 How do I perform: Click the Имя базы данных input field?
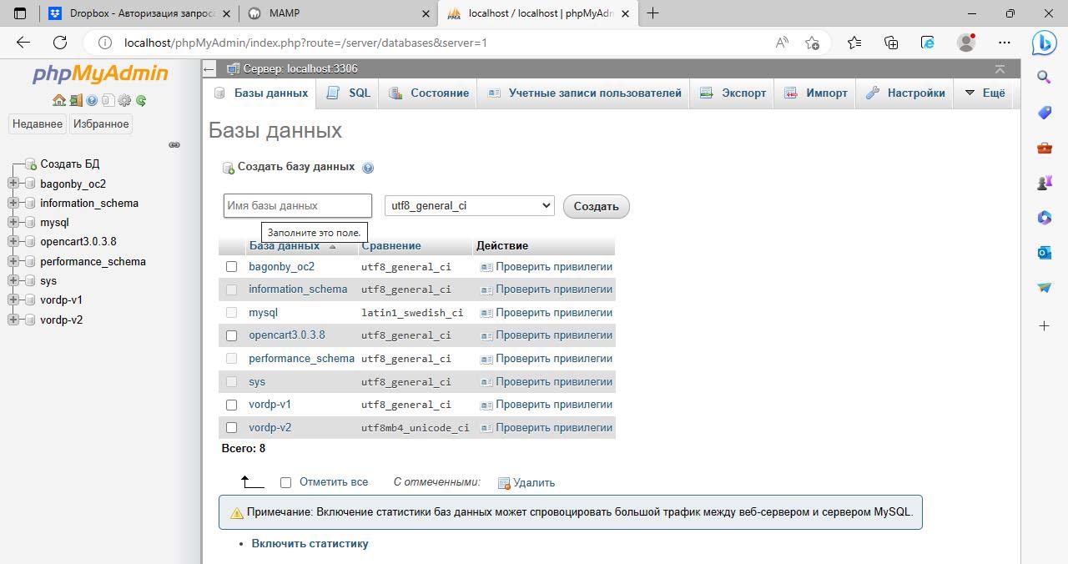(297, 205)
